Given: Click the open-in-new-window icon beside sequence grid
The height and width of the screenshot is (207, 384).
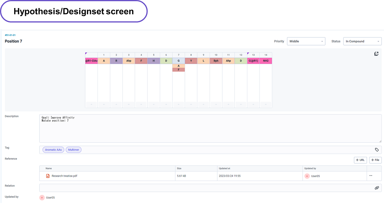Looking at the screenshot, I should (x=376, y=54).
